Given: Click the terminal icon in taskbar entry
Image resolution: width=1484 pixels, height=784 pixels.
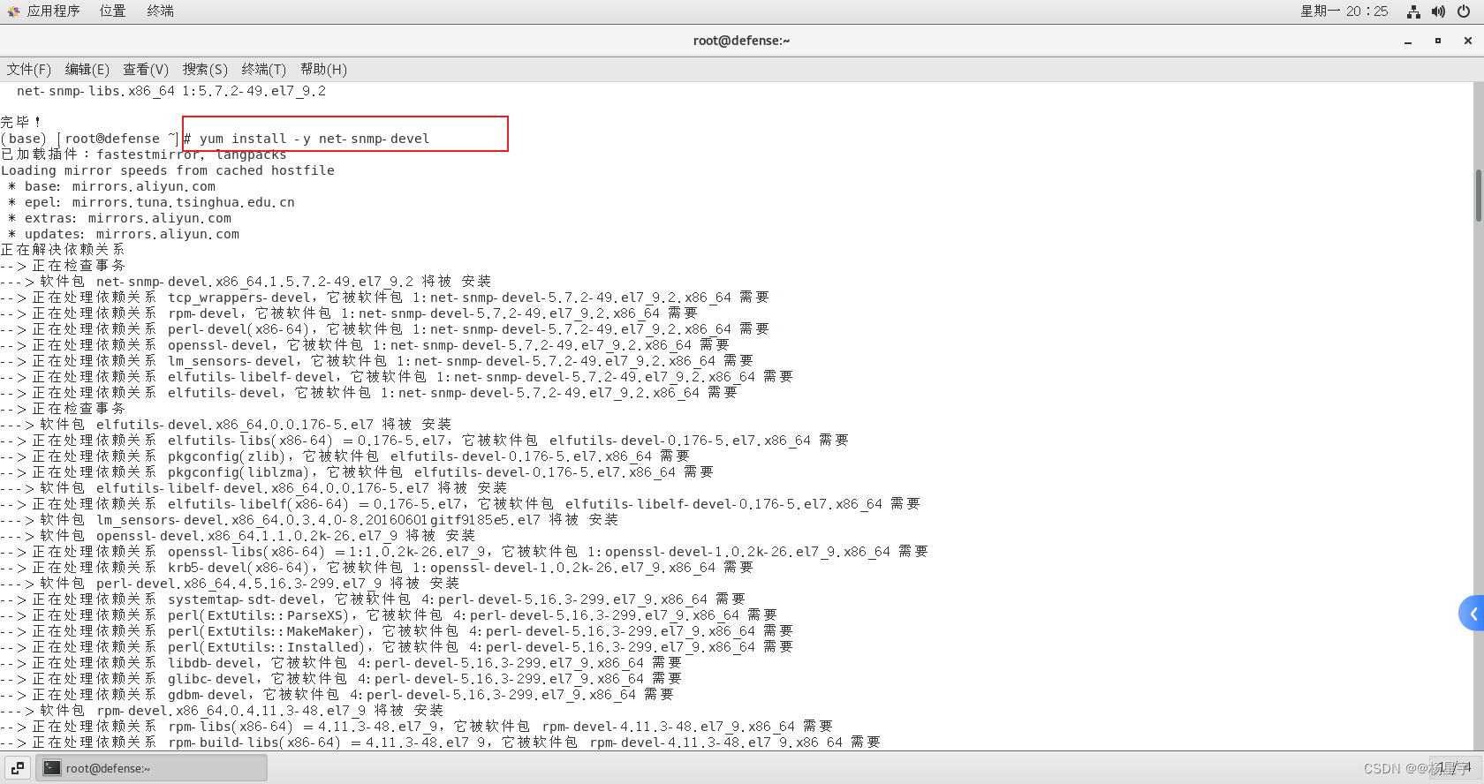Looking at the screenshot, I should (52, 768).
